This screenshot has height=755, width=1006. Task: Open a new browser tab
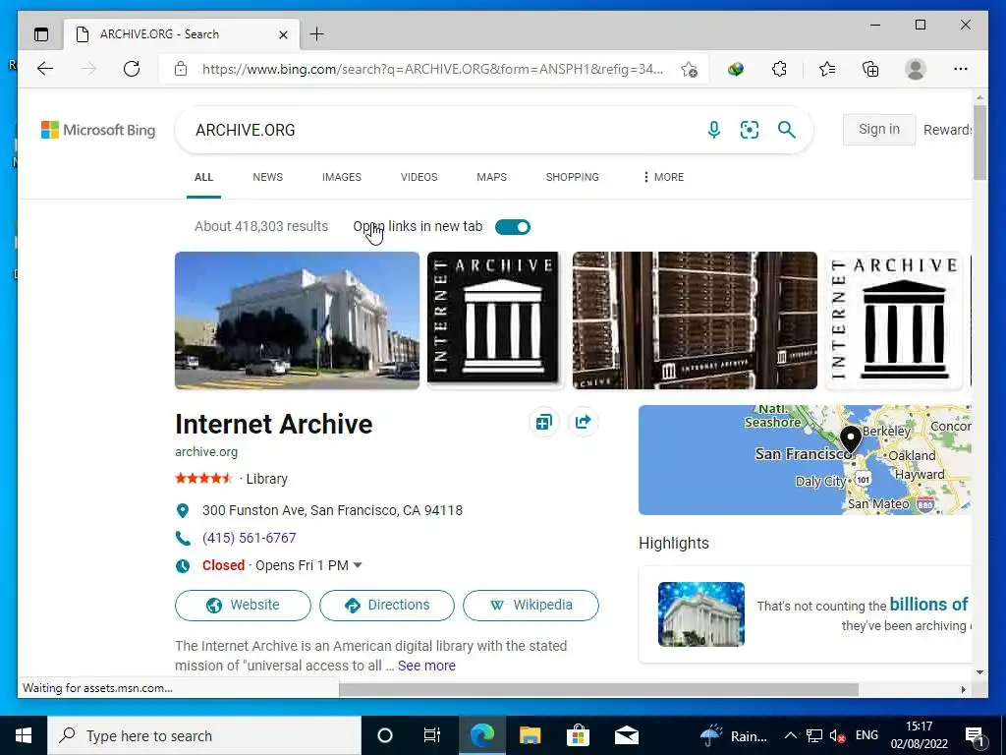317,34
